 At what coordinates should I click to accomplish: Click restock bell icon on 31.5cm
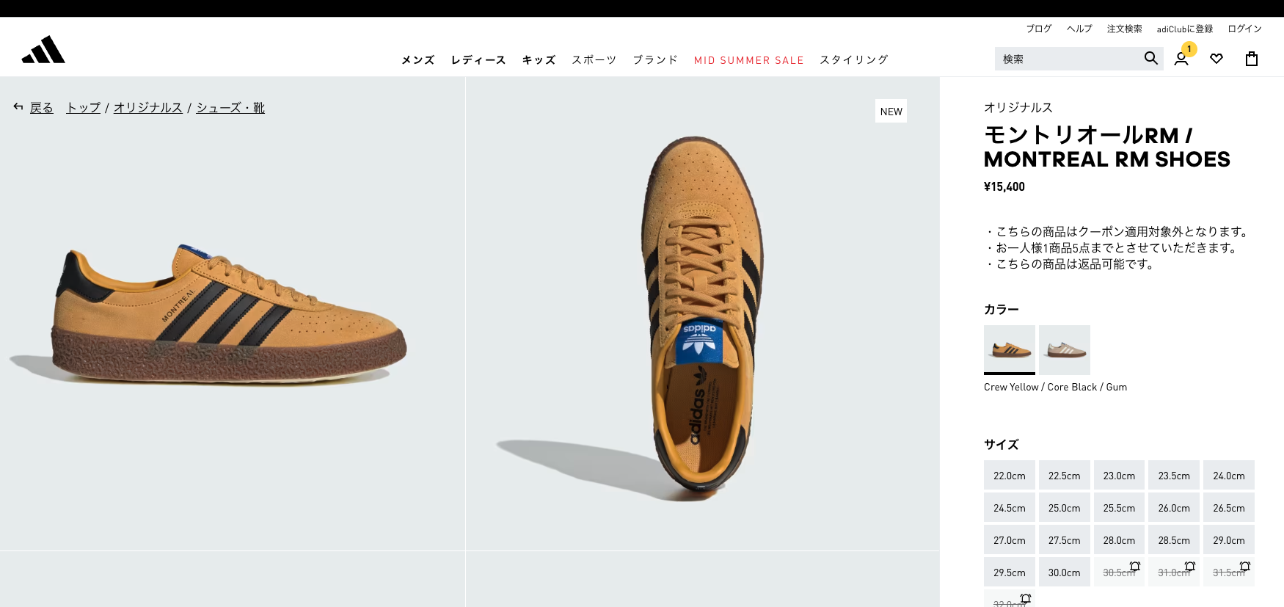1245,566
